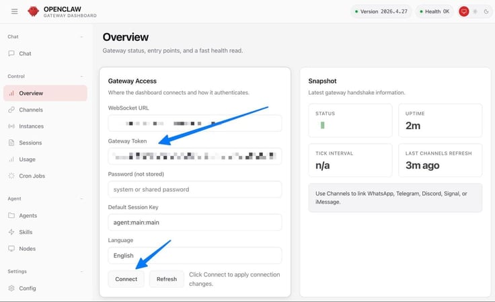Open Instances via its broadcast icon
Screen dimensions: 495x302
(x=11, y=126)
